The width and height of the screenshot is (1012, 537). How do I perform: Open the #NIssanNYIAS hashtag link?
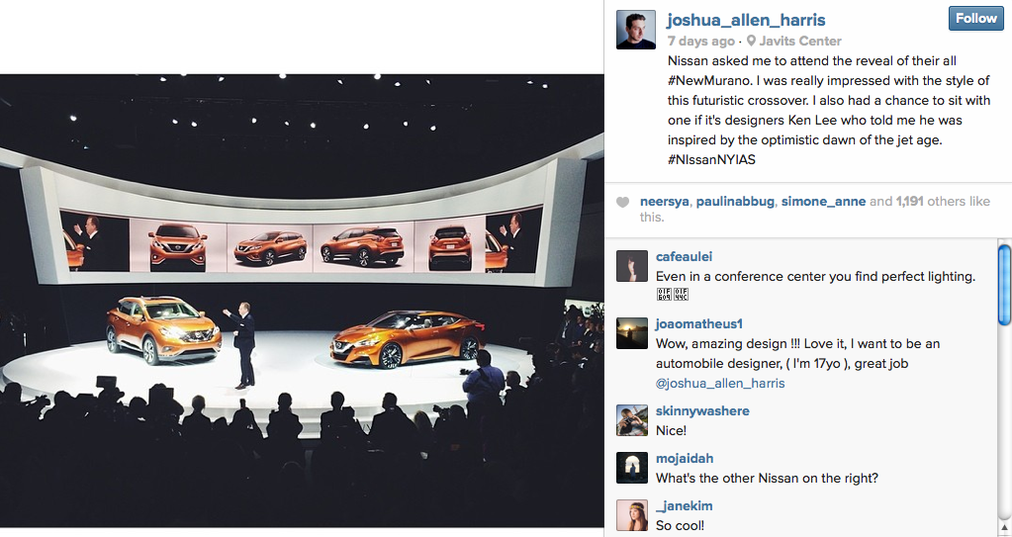pyautogui.click(x=711, y=159)
